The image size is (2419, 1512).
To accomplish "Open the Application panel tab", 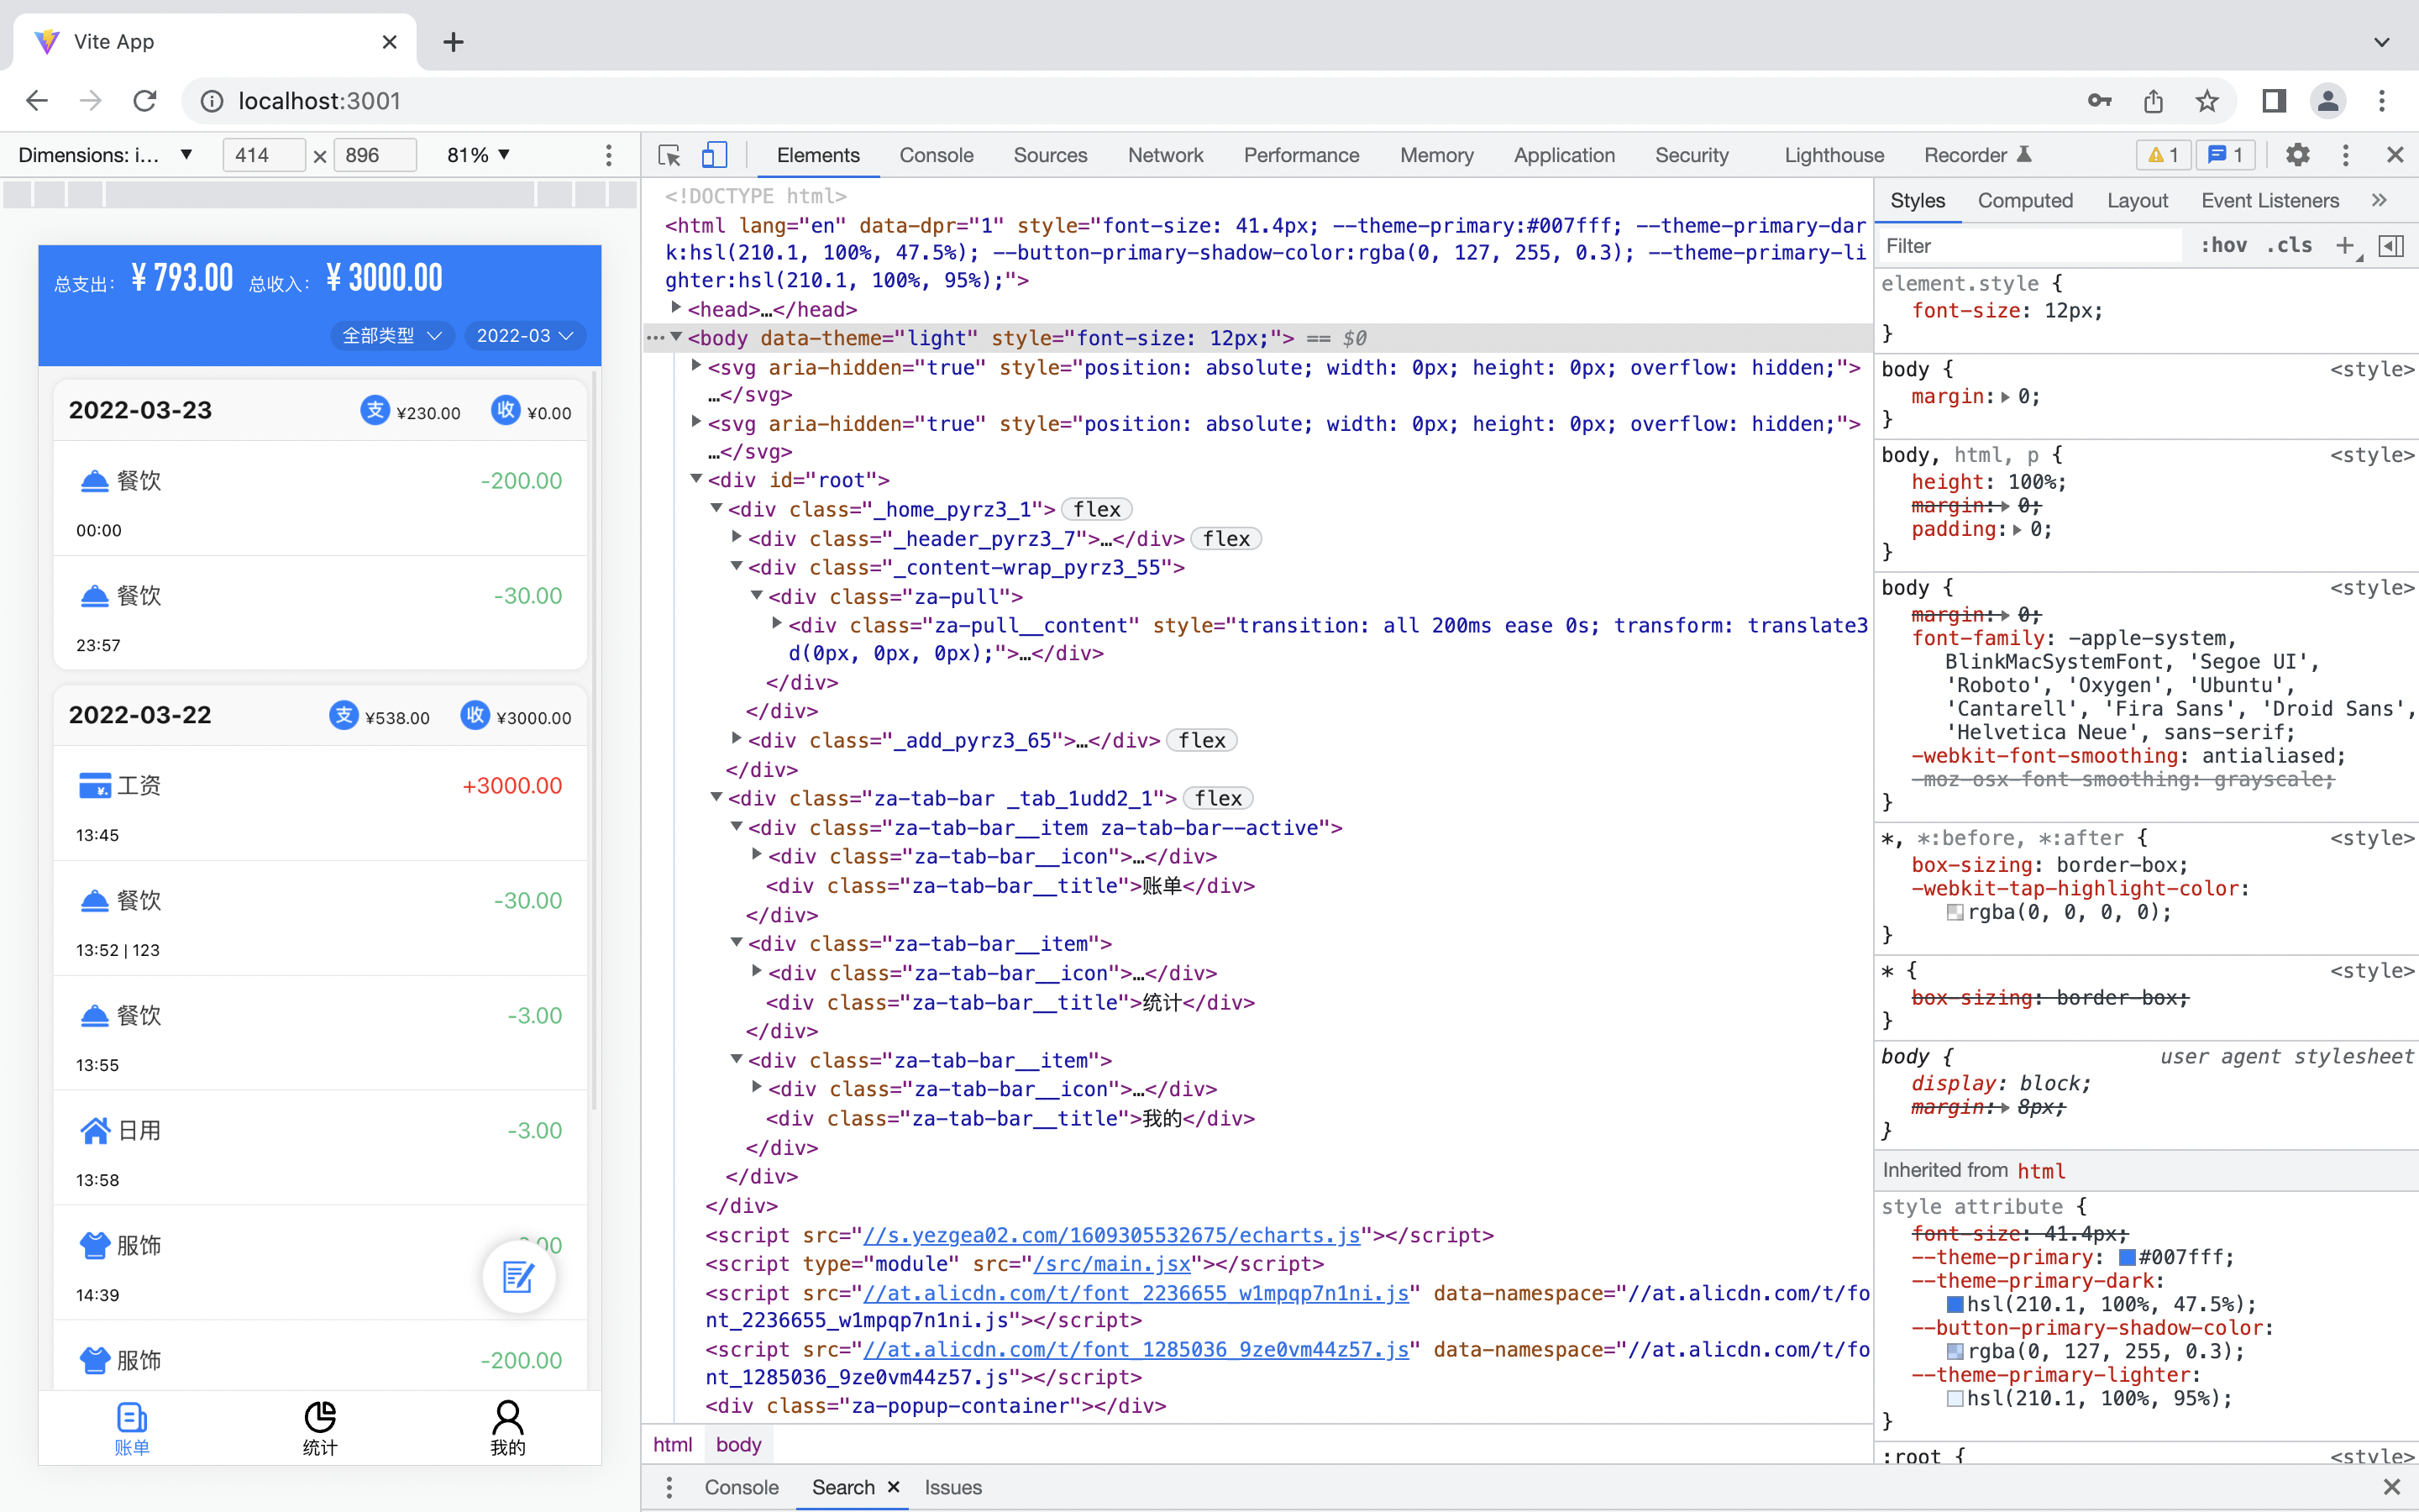I will [1563, 155].
